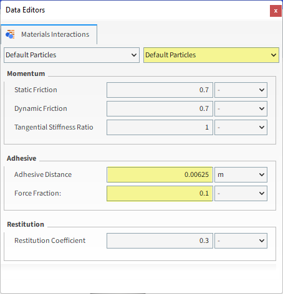283x294 pixels.
Task: Open the left Default Particles dropdown
Action: pyautogui.click(x=72, y=55)
